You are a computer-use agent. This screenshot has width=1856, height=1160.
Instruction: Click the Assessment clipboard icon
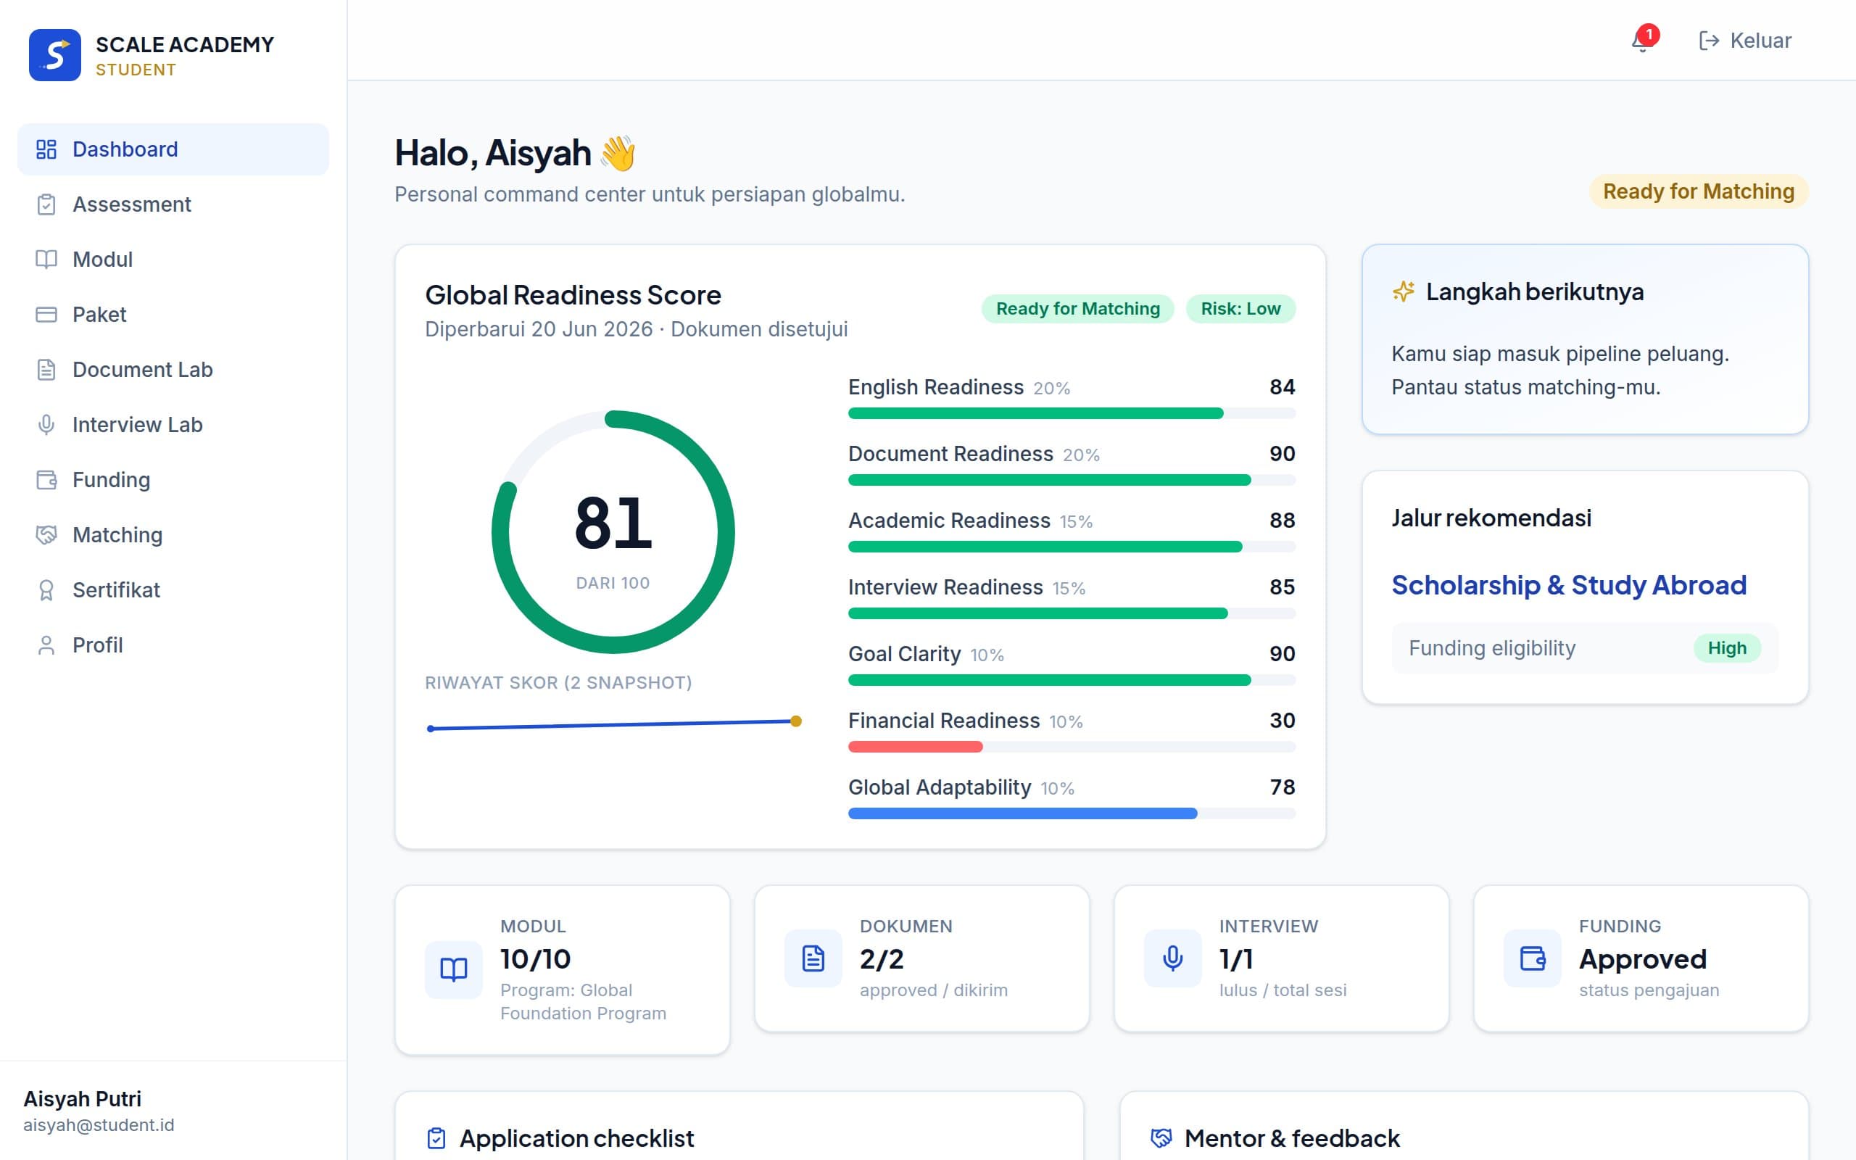coord(47,204)
